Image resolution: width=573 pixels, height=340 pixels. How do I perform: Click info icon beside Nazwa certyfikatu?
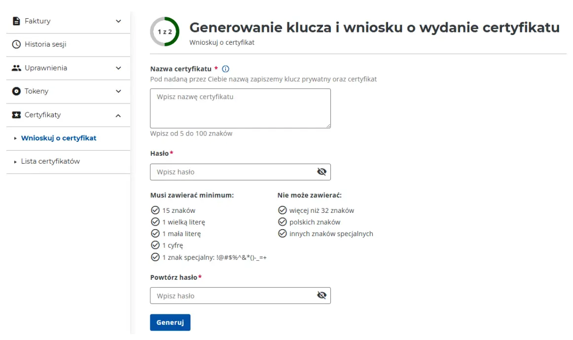tap(226, 69)
